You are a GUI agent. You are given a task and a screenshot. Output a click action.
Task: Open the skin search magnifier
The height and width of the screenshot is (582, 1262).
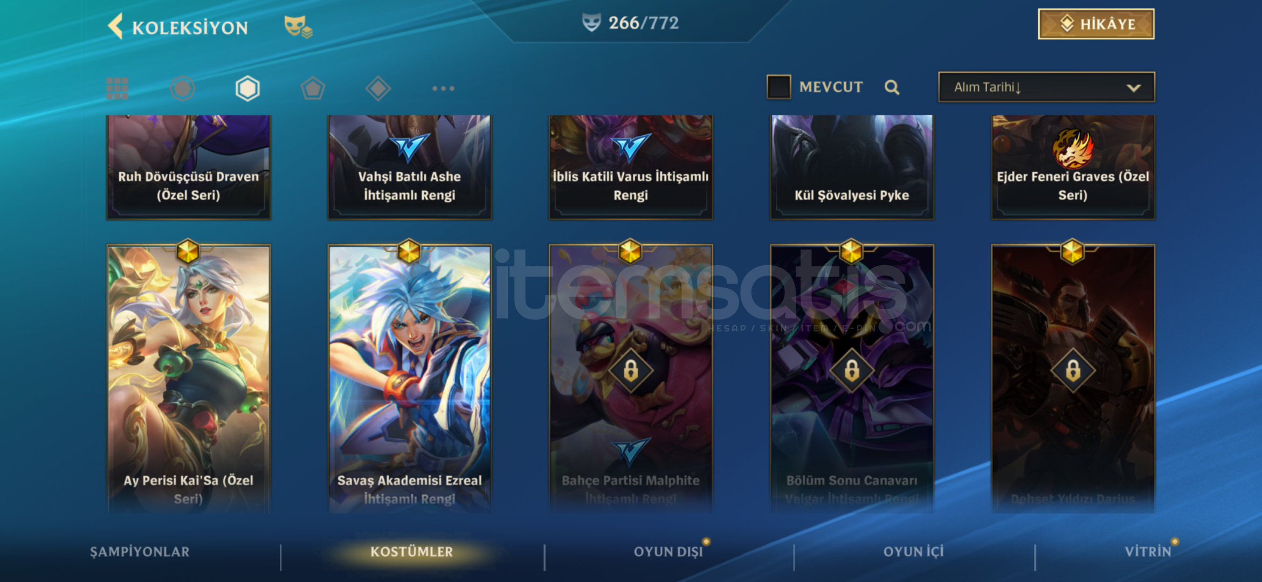(x=892, y=87)
